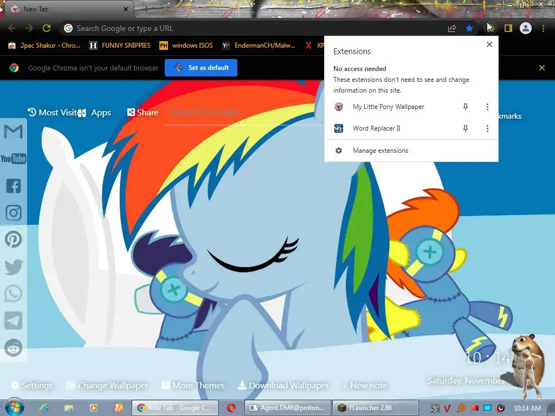Open the EndermanCH/Malw... bookmark

click(x=259, y=45)
